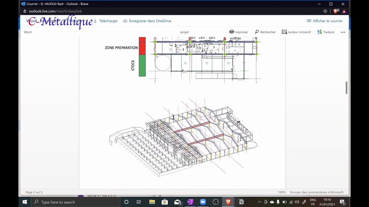This screenshot has width=369, height=207.
Task: Click the site lock icon in address bar
Action: (x=25, y=11)
